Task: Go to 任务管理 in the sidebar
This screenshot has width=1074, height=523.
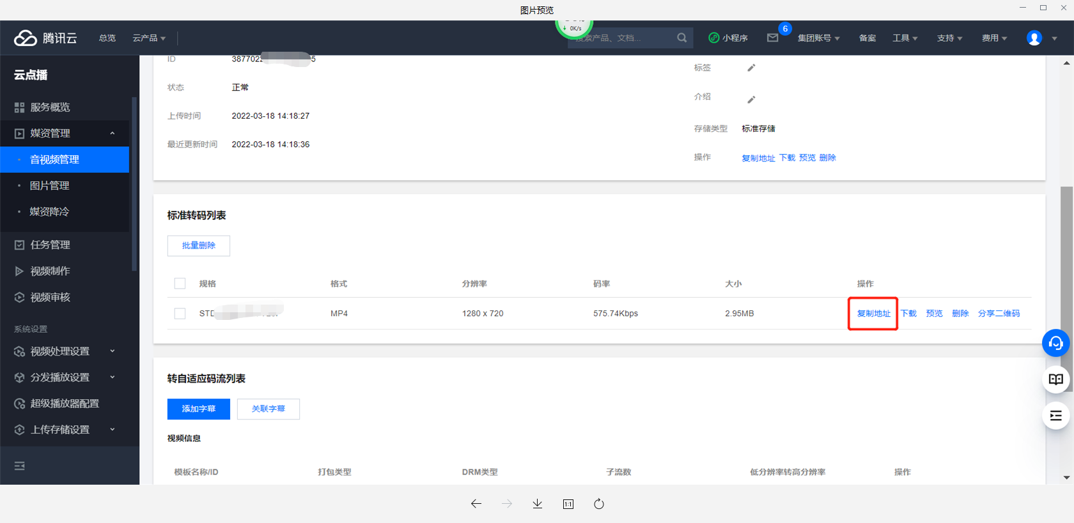Action: (x=50, y=245)
